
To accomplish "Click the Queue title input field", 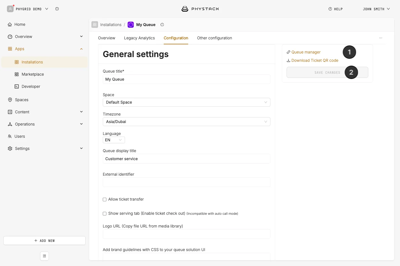I will (186, 79).
